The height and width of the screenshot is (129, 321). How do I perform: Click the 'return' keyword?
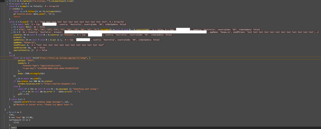[x=17, y=17]
